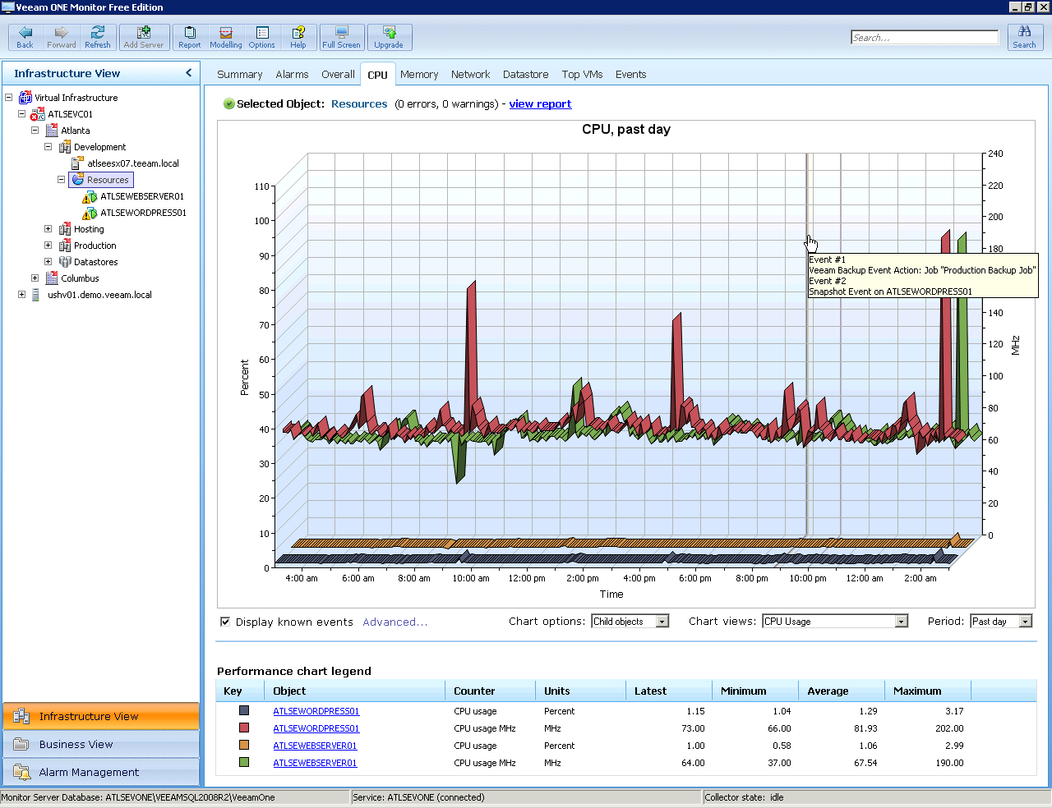Switch to the Overall tab

(x=338, y=75)
